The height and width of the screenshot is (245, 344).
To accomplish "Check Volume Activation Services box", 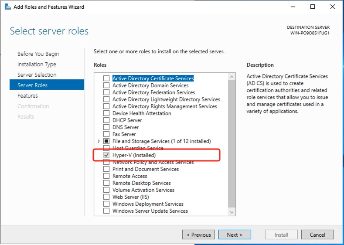I will (x=106, y=190).
